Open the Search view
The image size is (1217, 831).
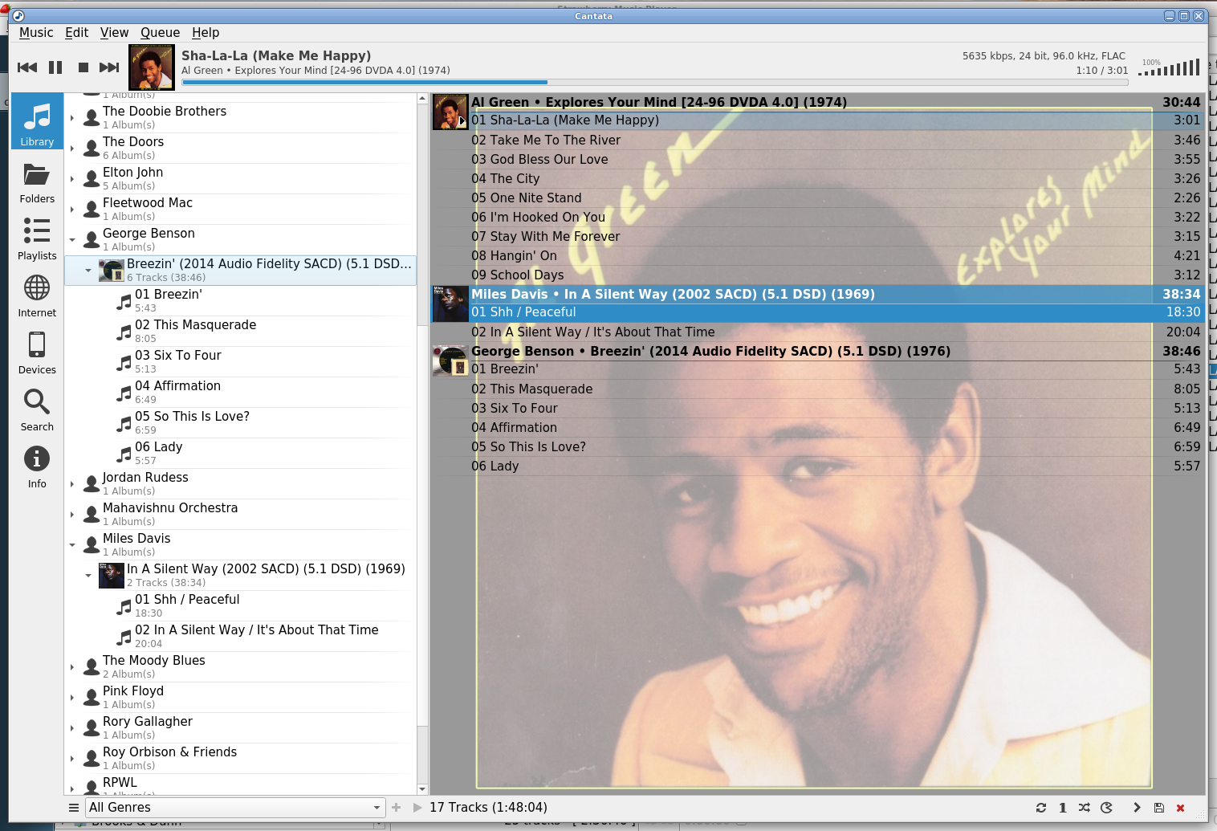point(37,410)
